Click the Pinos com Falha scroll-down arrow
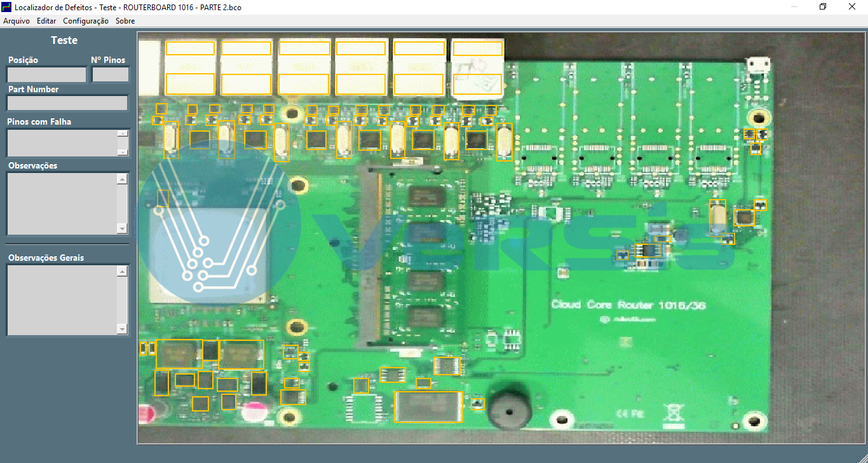 point(123,152)
